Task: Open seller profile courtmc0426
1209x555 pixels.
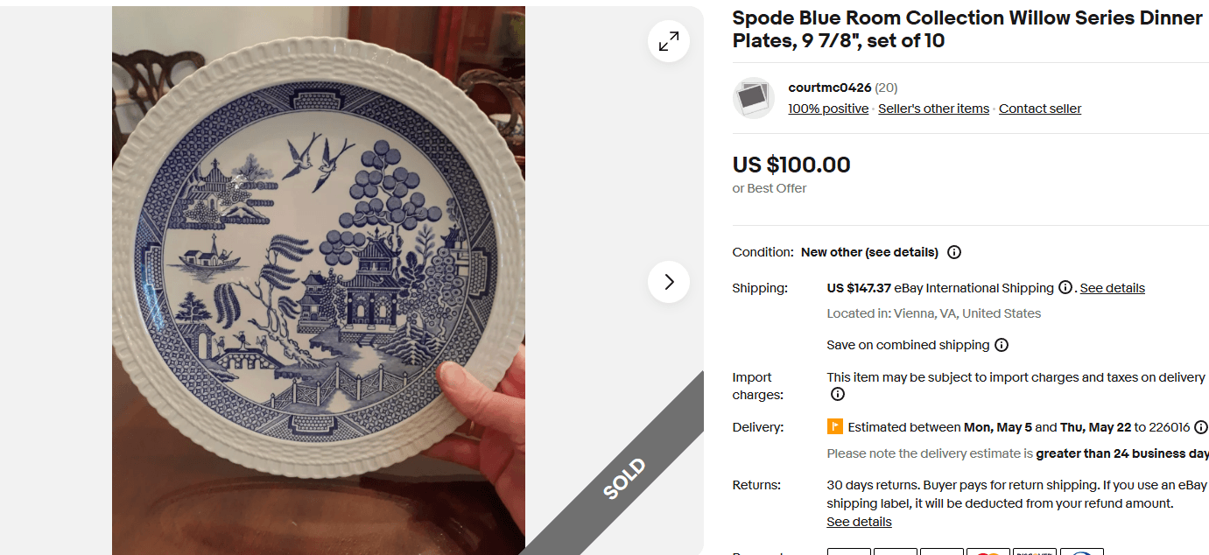Action: pos(828,88)
